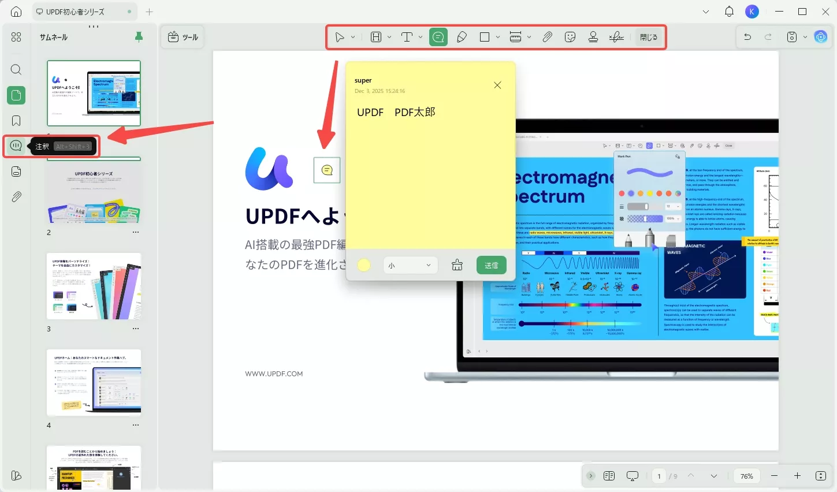Expand the shape tool dropdown arrow
Screen dimensions: 837x492
coord(498,37)
